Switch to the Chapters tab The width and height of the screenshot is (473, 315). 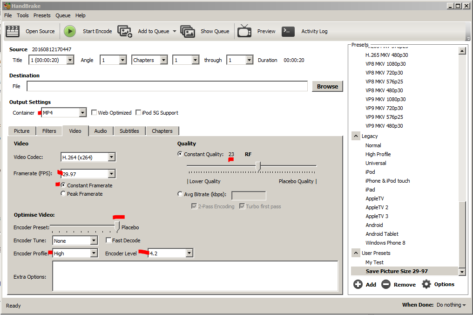pos(162,131)
